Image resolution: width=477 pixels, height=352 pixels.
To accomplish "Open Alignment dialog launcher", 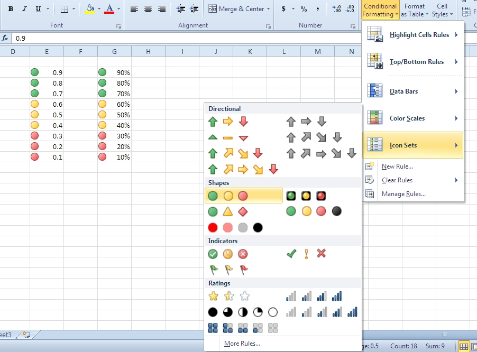I will [268, 26].
